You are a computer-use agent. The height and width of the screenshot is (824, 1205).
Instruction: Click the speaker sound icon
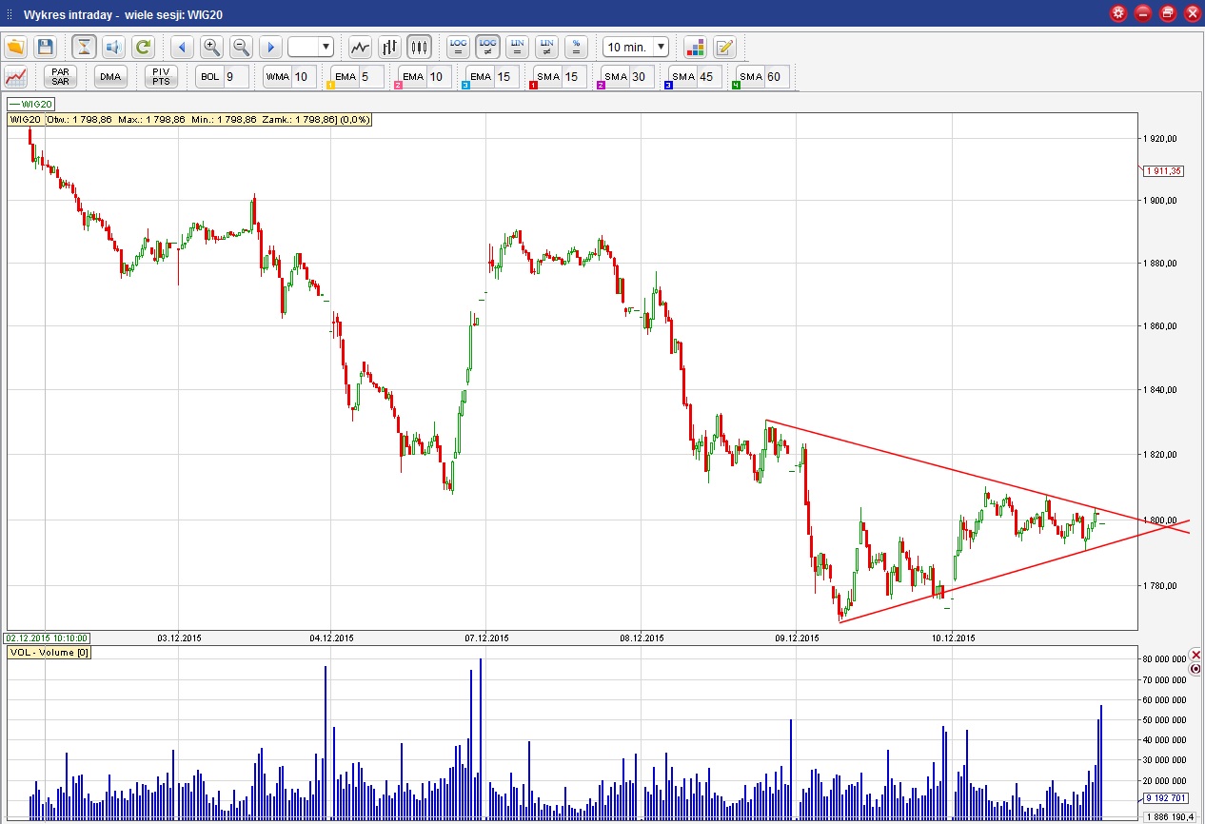[x=113, y=47]
